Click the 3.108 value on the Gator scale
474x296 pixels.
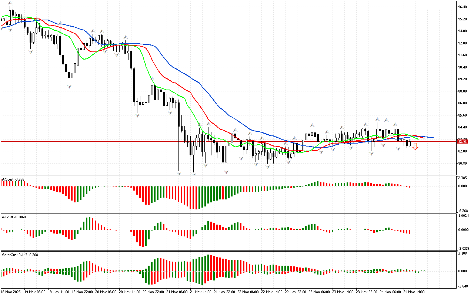coord(462,253)
